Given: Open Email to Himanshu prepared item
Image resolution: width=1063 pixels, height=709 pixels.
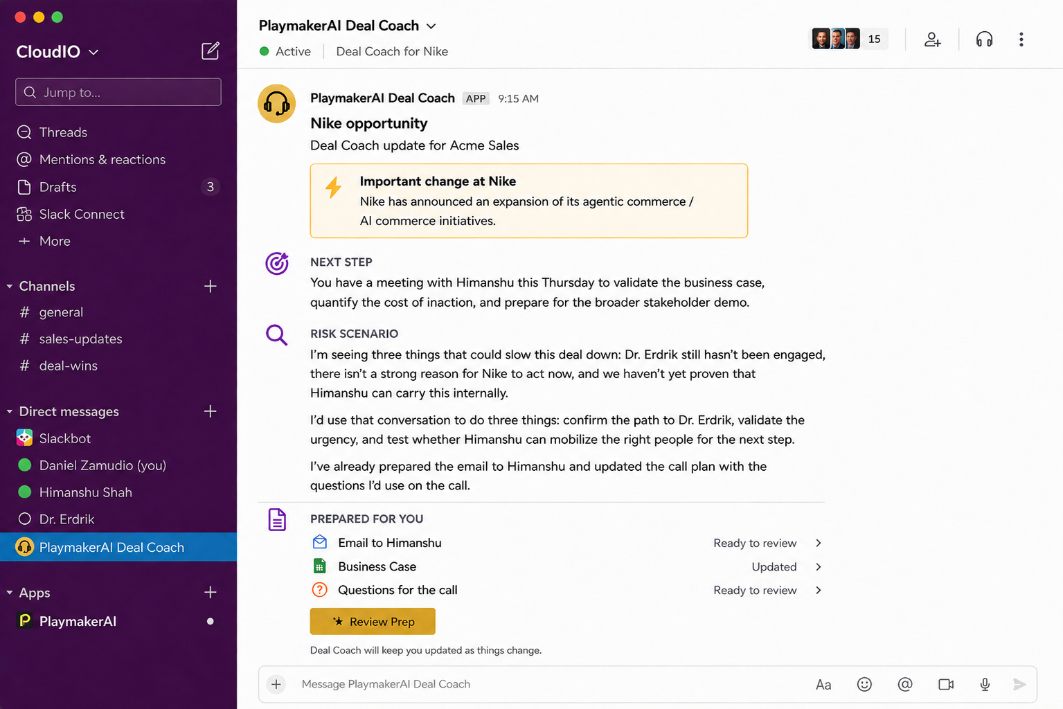Looking at the screenshot, I should (x=390, y=543).
